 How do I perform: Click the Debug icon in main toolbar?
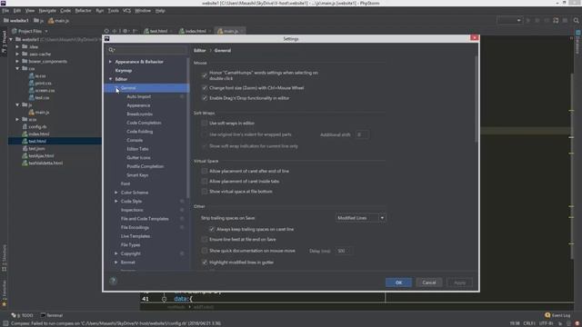tap(537, 20)
